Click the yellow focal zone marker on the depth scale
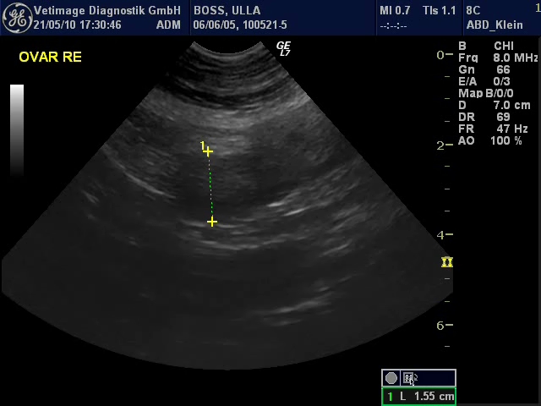The height and width of the screenshot is (406, 541). (x=447, y=262)
